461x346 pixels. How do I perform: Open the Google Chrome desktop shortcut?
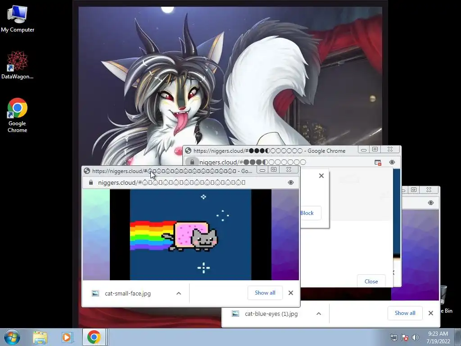click(18, 115)
